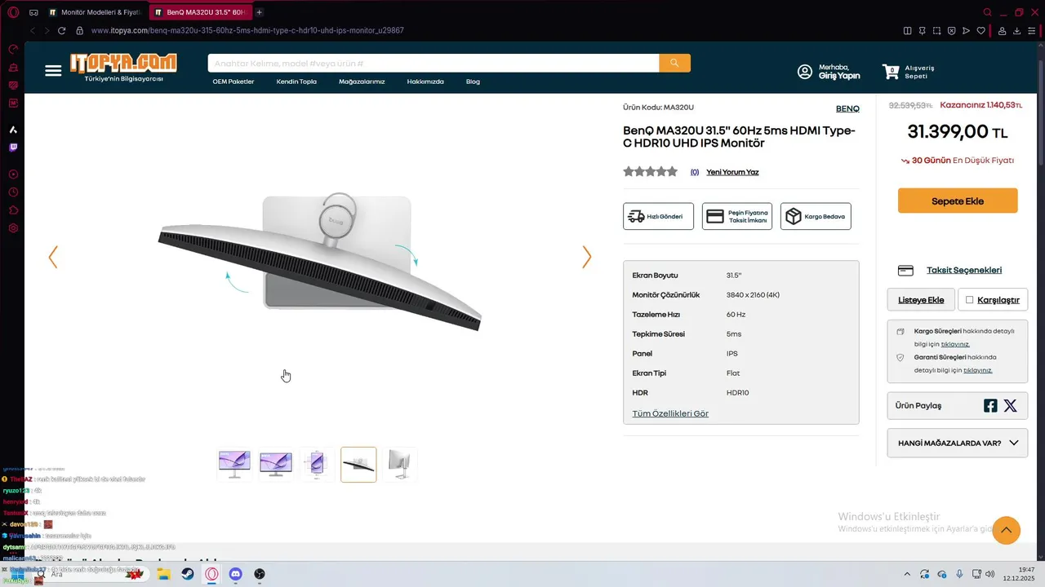Viewport: 1045px width, 587px height.
Task: Open OBS Studio from taskbar
Action: (260, 574)
